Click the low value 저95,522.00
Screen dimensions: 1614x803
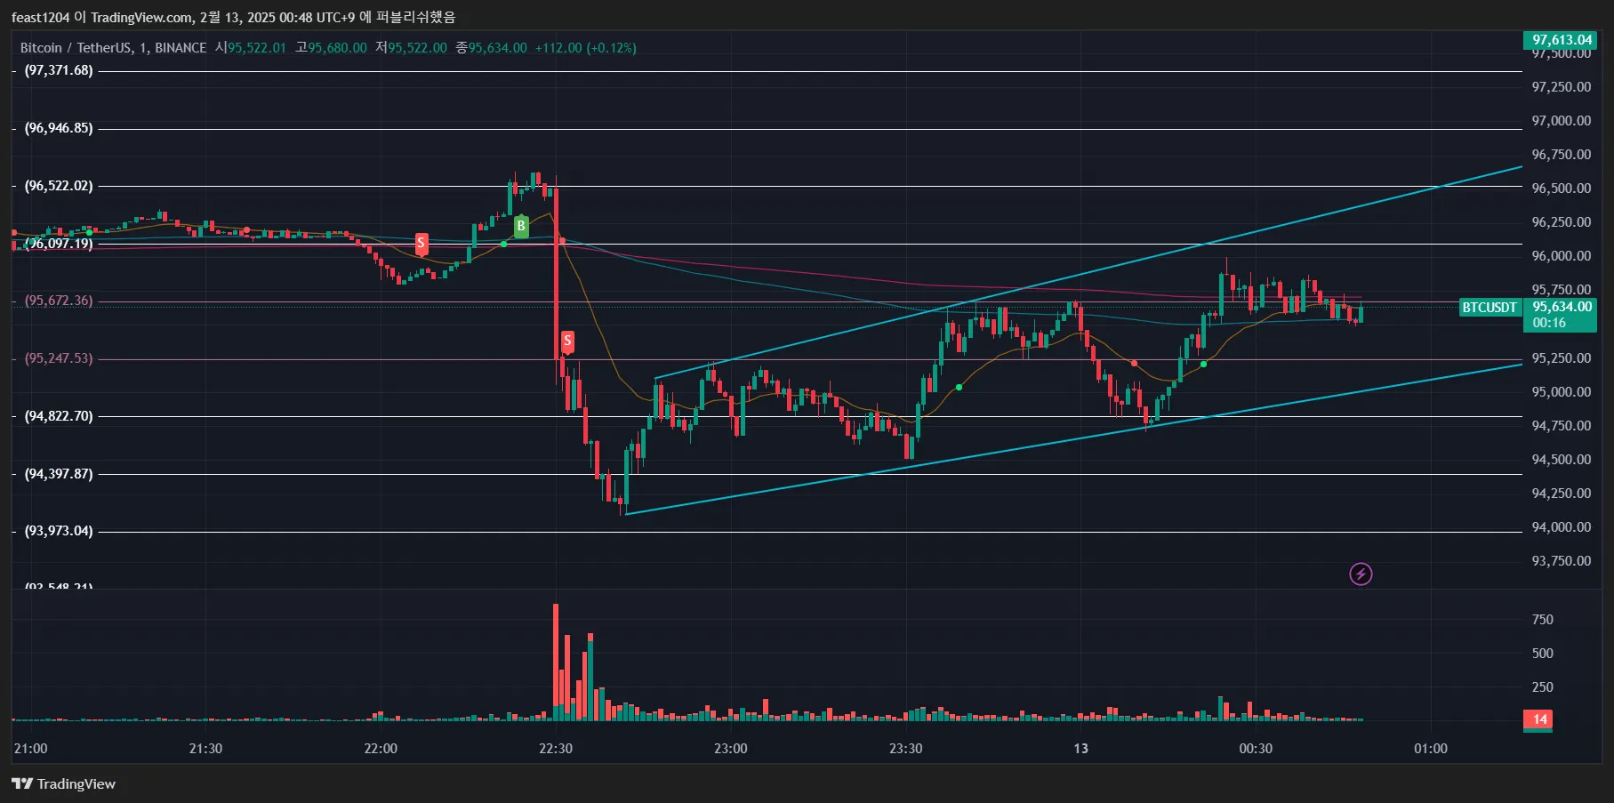tap(411, 48)
